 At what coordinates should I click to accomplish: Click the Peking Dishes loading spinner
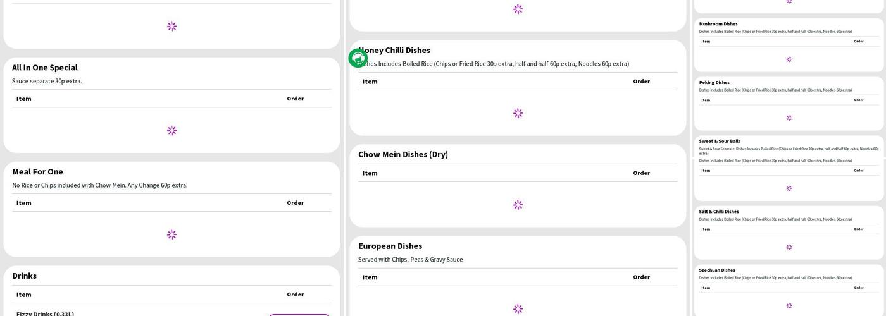pyautogui.click(x=789, y=118)
